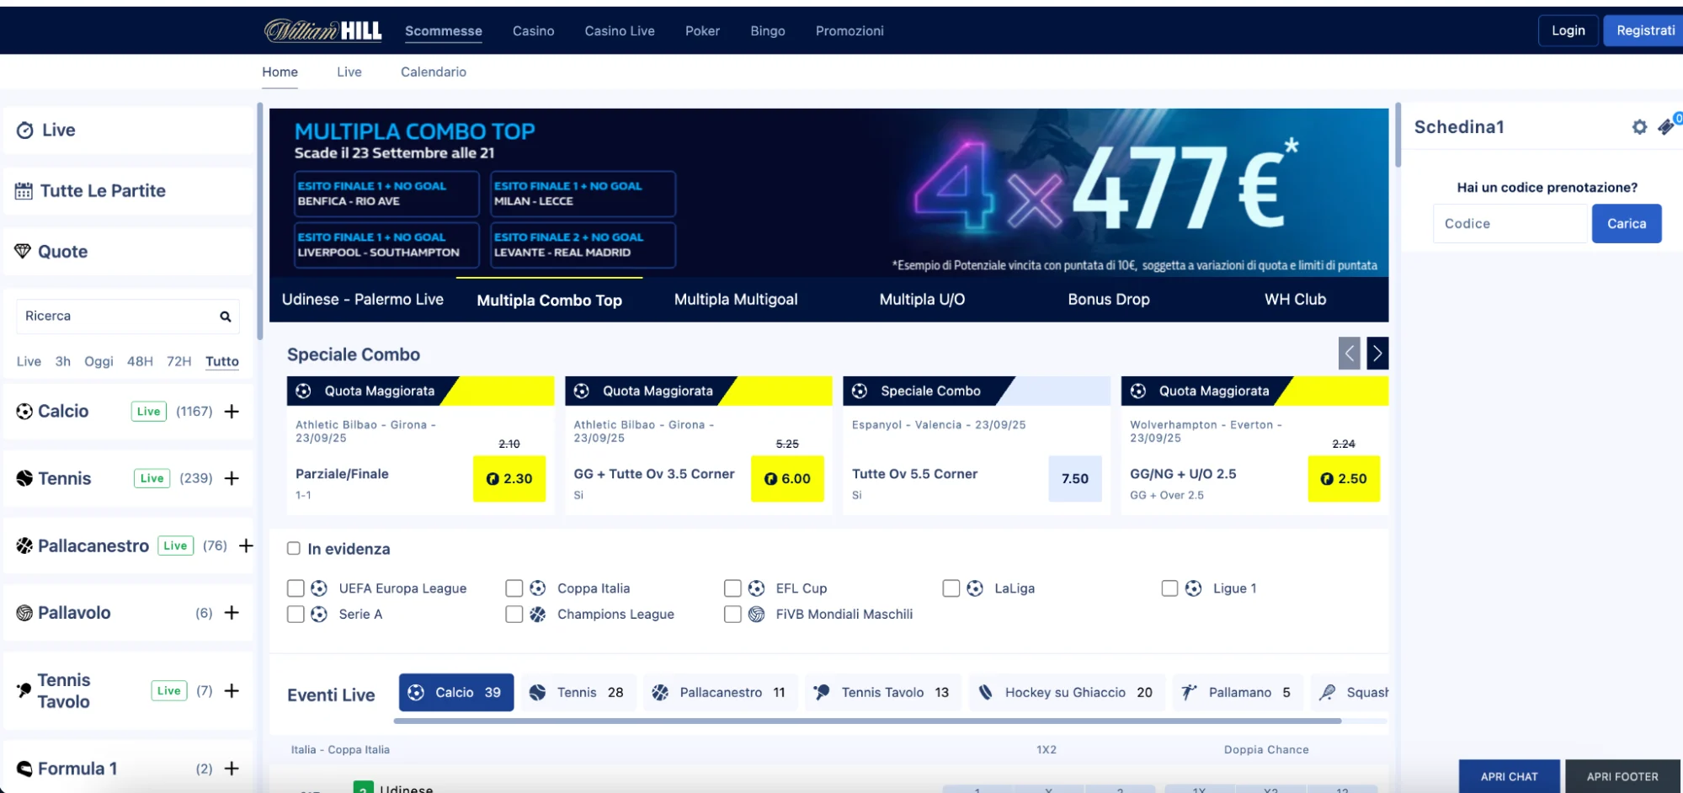Expand the Tennis category with plus
1683x793 pixels.
click(232, 478)
